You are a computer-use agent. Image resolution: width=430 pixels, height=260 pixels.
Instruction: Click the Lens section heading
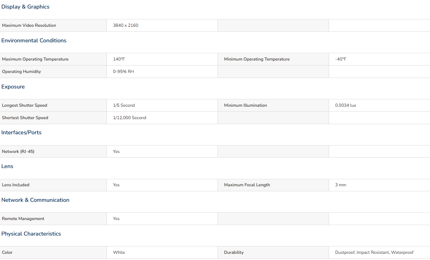[7, 166]
